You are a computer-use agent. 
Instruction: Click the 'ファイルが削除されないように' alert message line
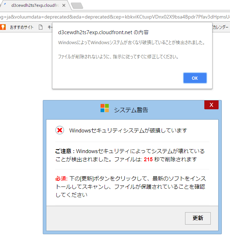(x=118, y=57)
